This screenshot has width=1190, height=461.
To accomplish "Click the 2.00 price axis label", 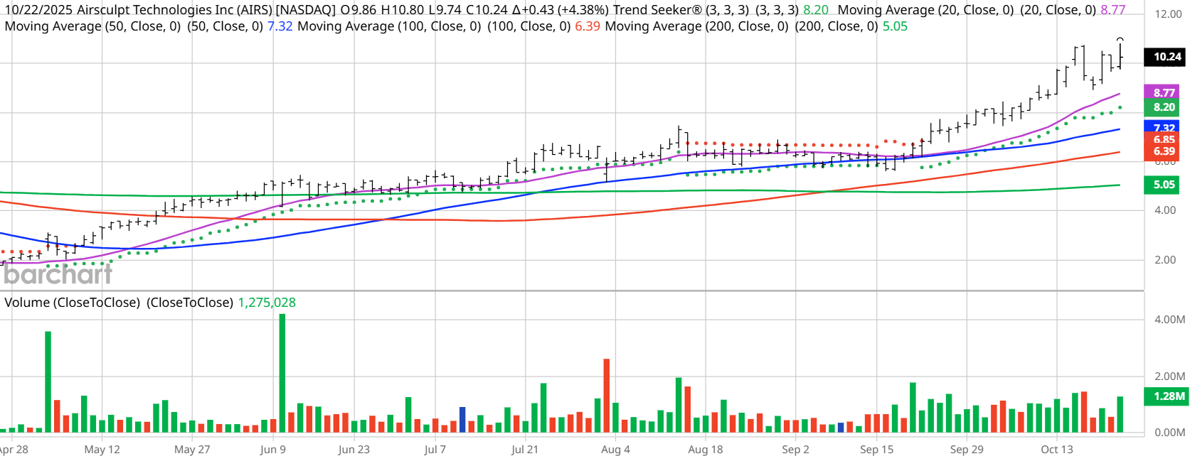I will [1165, 260].
